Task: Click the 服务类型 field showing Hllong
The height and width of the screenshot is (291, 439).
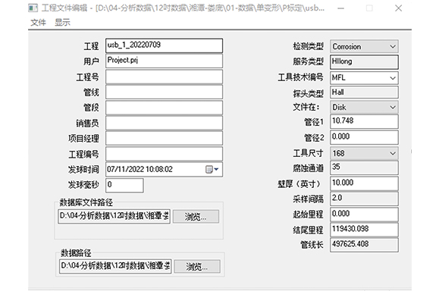Action: (364, 62)
